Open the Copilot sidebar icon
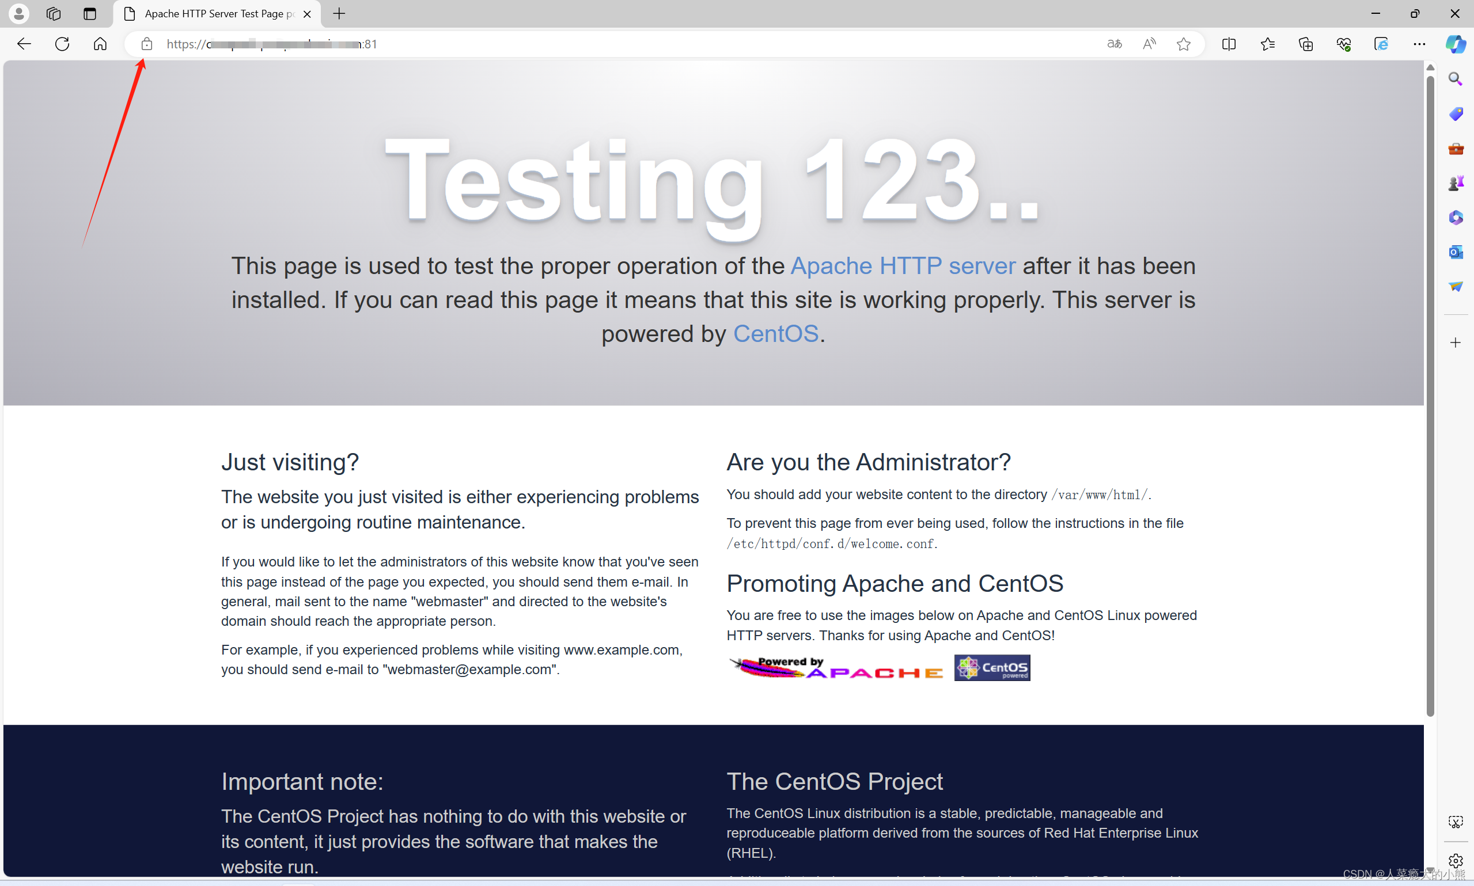1474x886 pixels. [1456, 44]
